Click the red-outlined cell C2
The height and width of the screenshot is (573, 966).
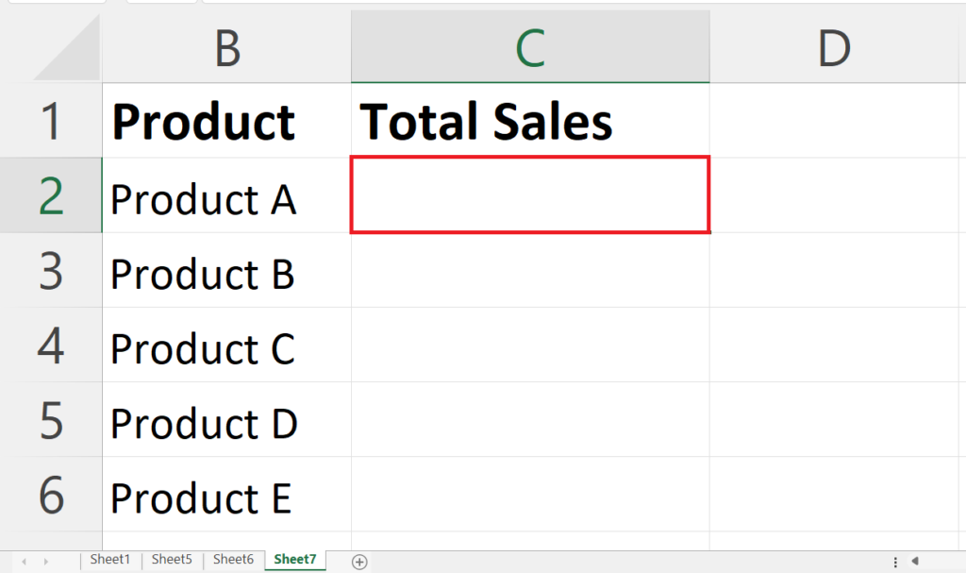(530, 194)
